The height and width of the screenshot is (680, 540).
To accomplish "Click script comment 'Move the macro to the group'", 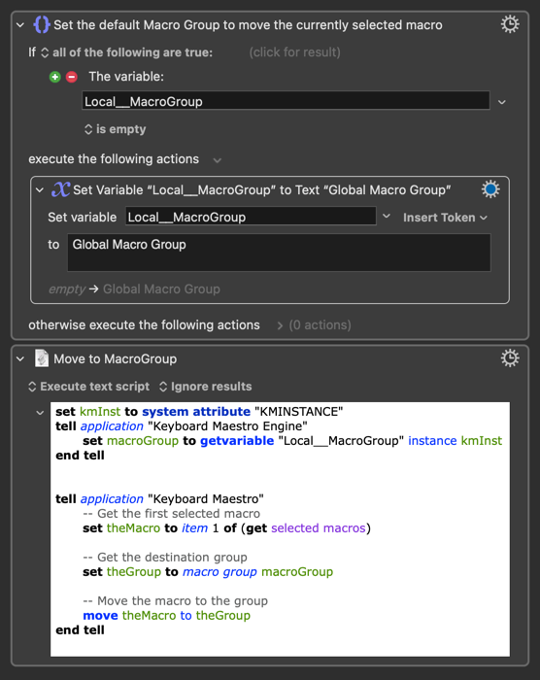I will pos(175,600).
